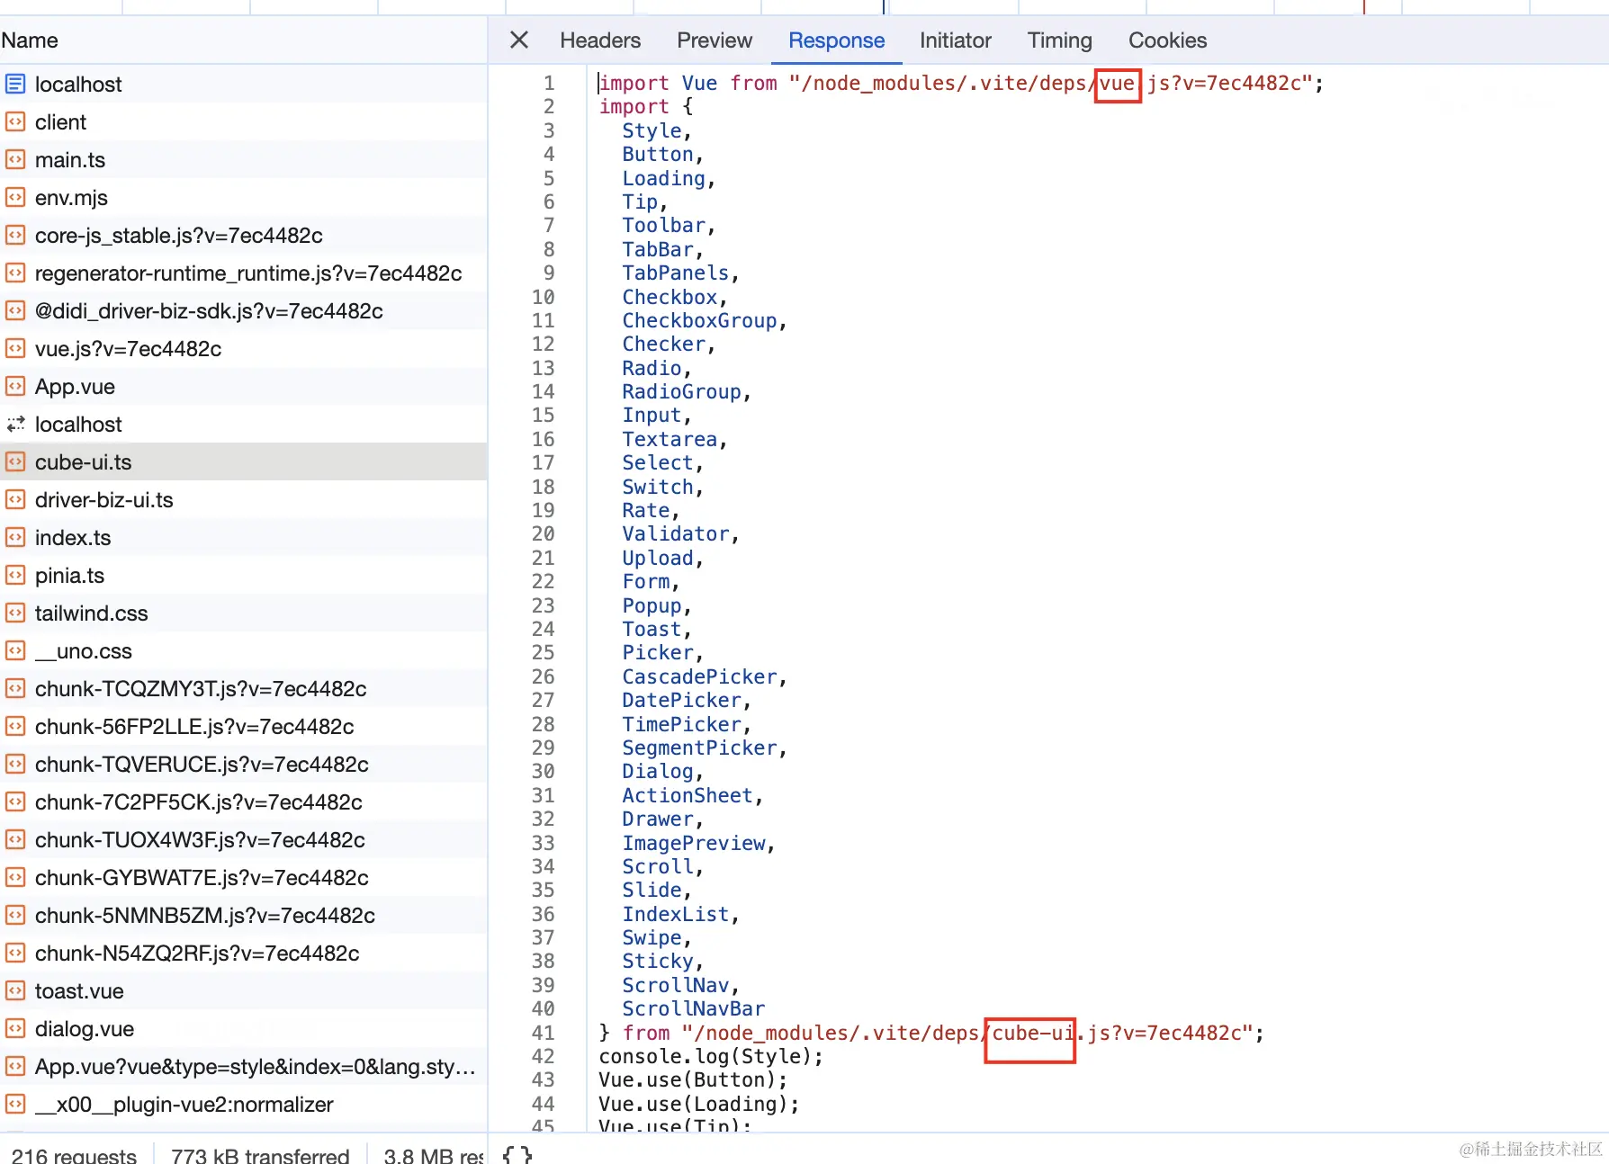Select the toast.vue request

[x=244, y=991]
